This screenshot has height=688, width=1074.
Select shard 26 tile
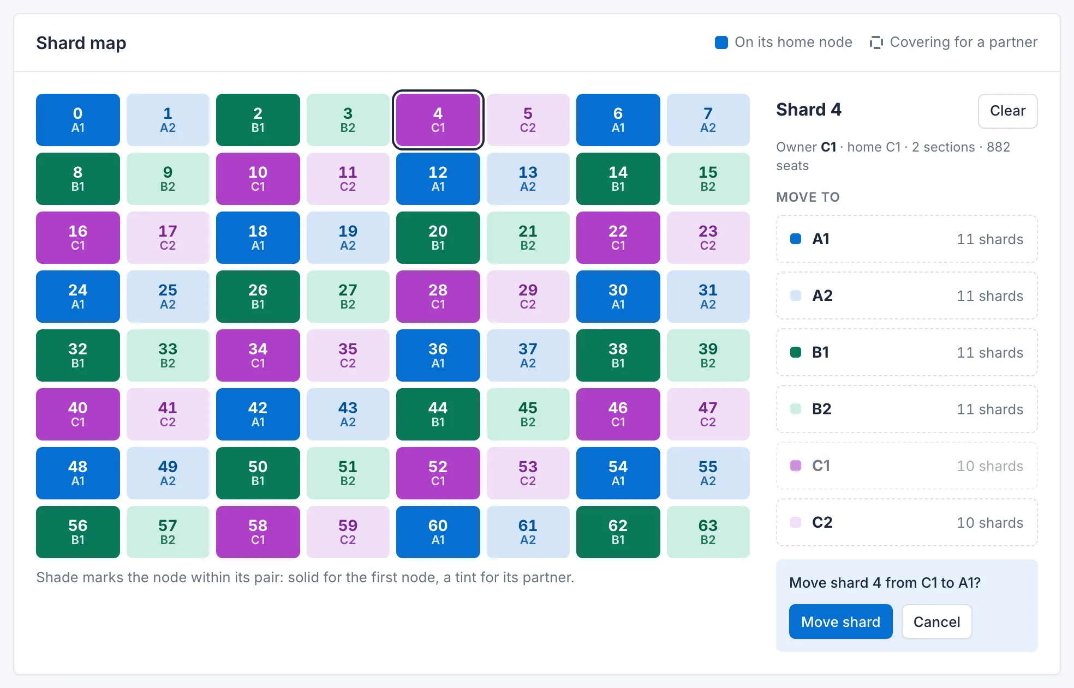pos(258,297)
